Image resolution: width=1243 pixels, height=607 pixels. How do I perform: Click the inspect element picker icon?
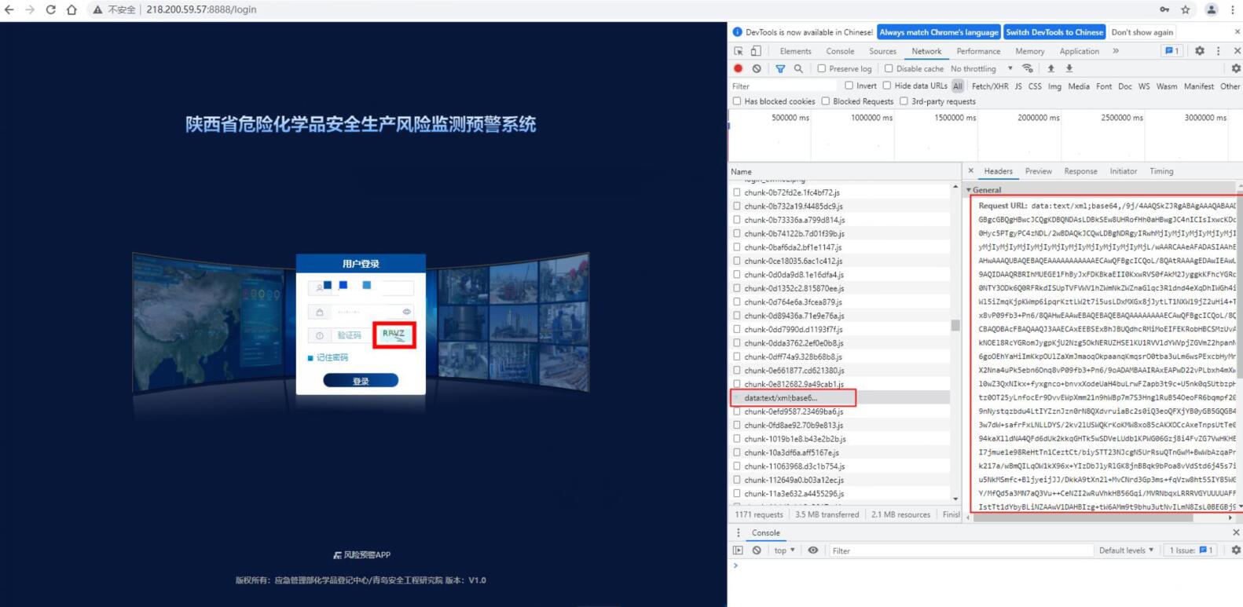tap(739, 51)
